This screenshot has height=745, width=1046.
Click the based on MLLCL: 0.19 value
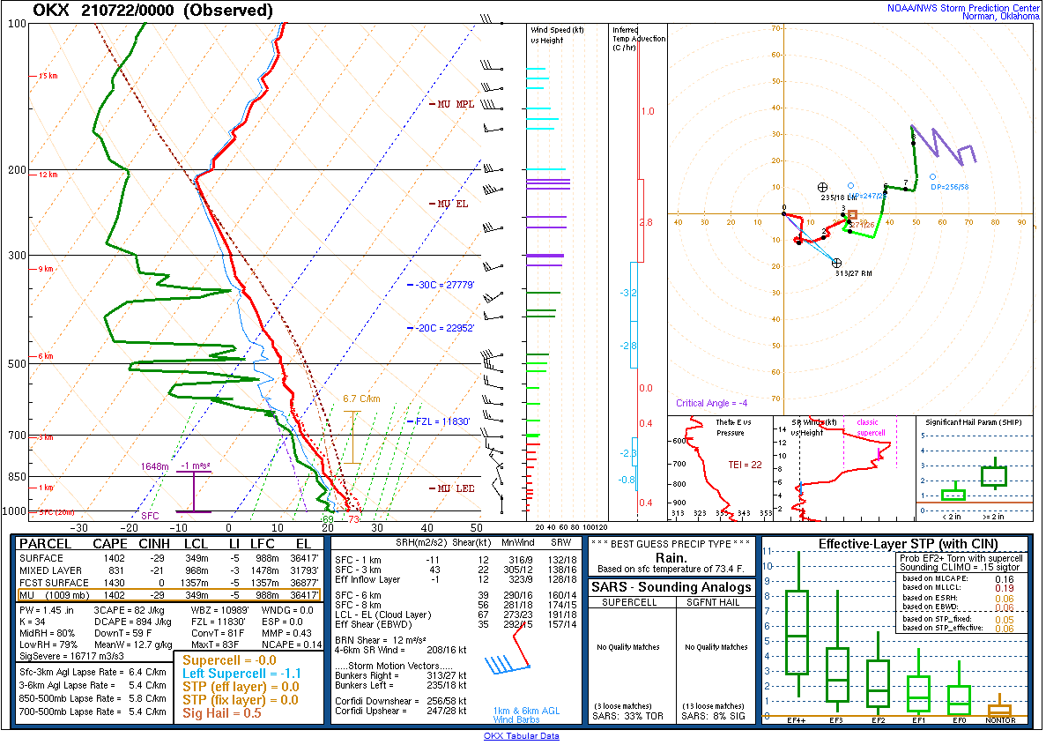pyautogui.click(x=958, y=588)
